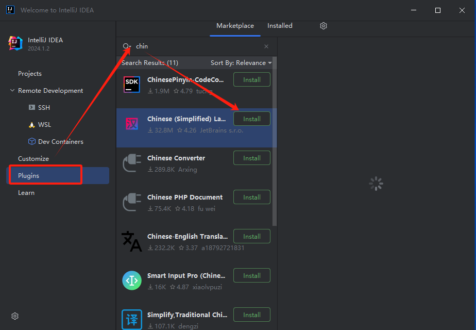Click the Simplify,Traditional Chi... plugin name
476x330 pixels.
(x=187, y=315)
